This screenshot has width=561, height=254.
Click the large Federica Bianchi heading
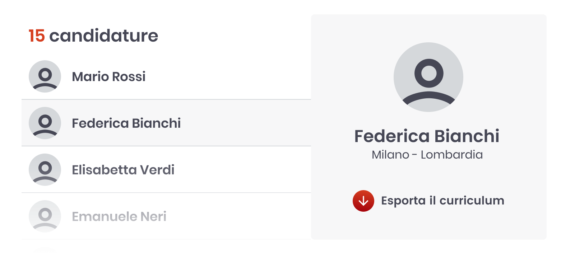click(x=427, y=136)
